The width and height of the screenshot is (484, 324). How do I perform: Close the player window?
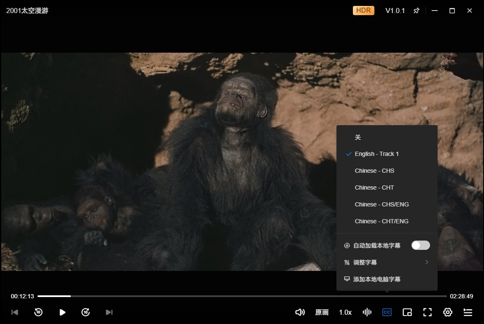coord(470,11)
